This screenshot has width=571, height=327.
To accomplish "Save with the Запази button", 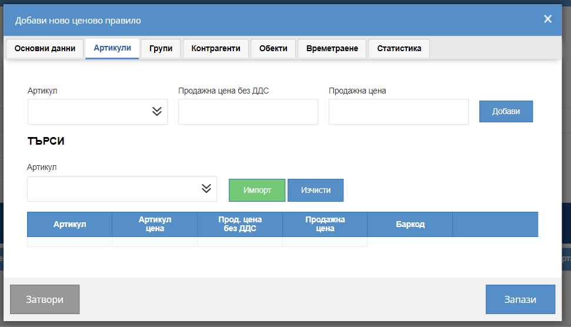I will [520, 299].
